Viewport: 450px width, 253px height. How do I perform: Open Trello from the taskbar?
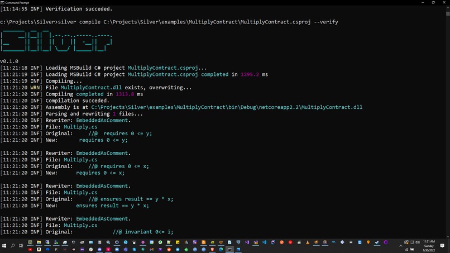coord(360,242)
